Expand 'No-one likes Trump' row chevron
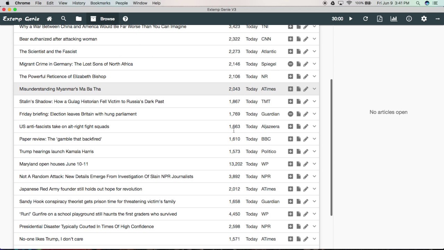444x250 pixels. 314,239
